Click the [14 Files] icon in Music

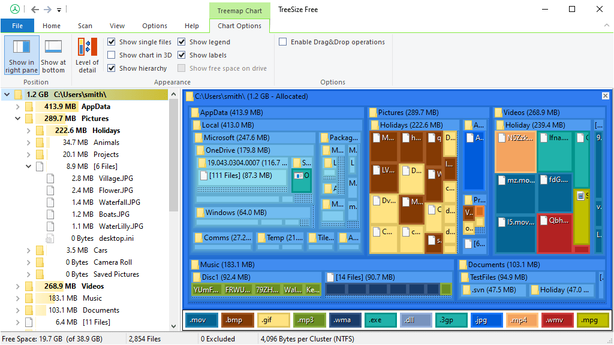[x=330, y=277]
